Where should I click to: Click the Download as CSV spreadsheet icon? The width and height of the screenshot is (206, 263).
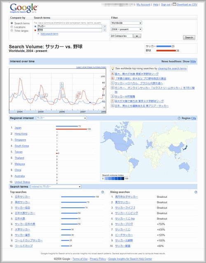174,5
